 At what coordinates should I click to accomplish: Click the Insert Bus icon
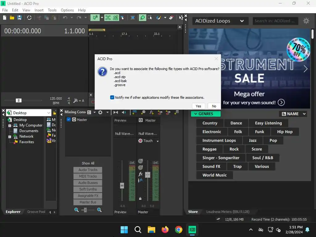coord(160,112)
